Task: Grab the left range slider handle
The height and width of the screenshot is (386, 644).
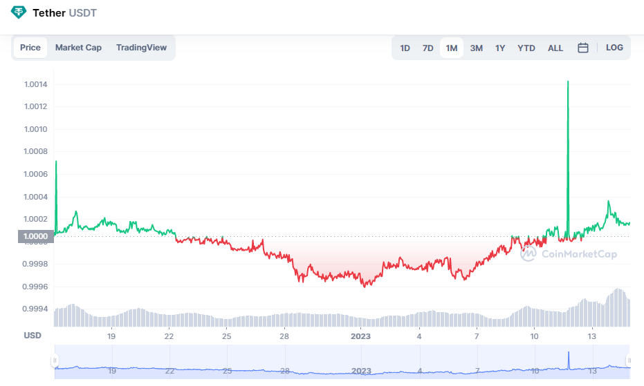Action: pyautogui.click(x=55, y=360)
